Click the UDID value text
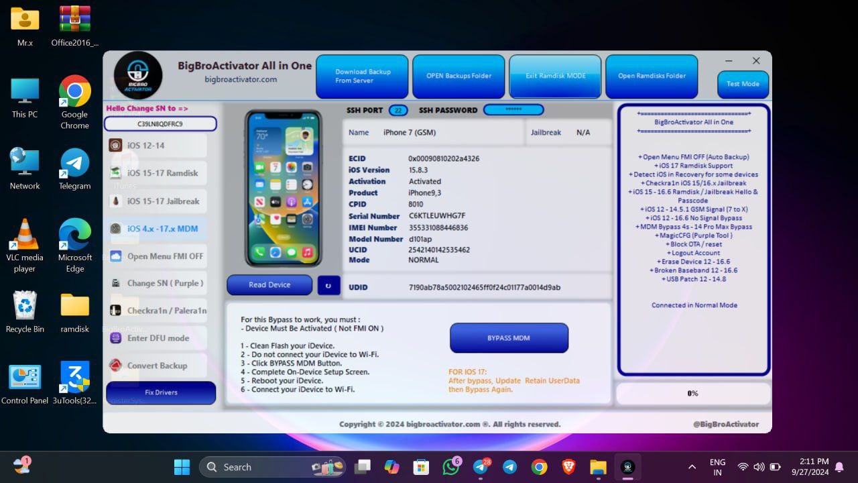Screen dimensions: 858x483 [485, 287]
